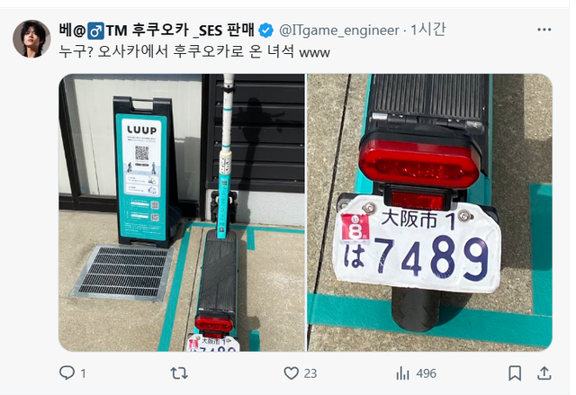This screenshot has width=576, height=395.
Task: Open tweet via the 1시간 timestamp
Action: [x=428, y=30]
